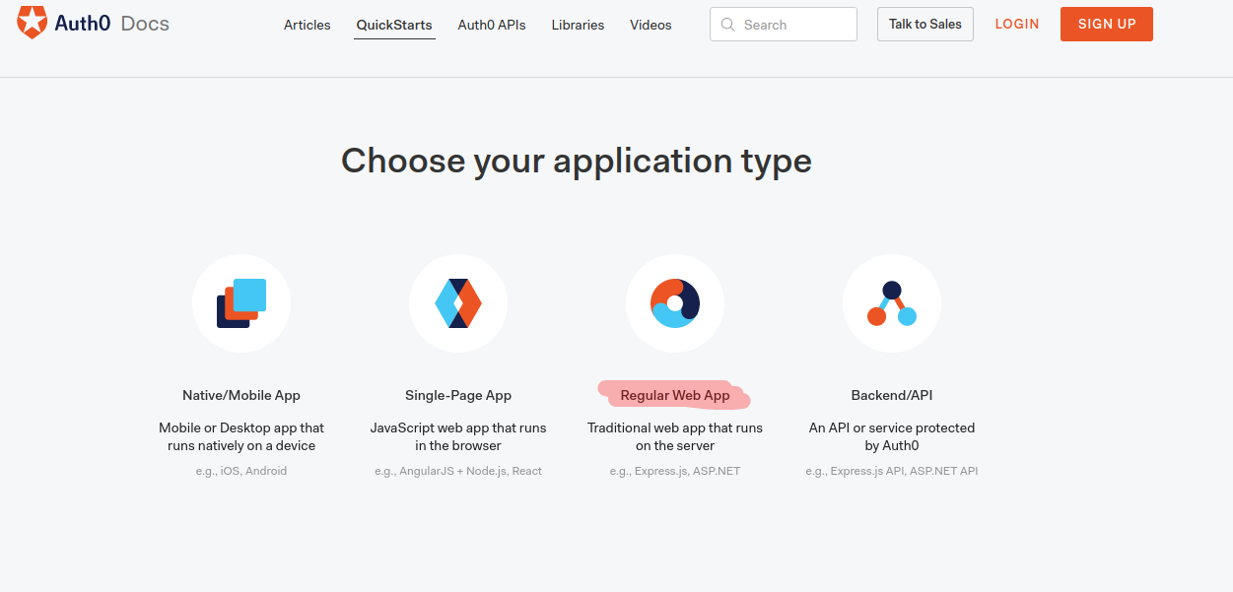This screenshot has width=1233, height=592.
Task: Pick the Regular Web App circular icon
Action: [675, 303]
